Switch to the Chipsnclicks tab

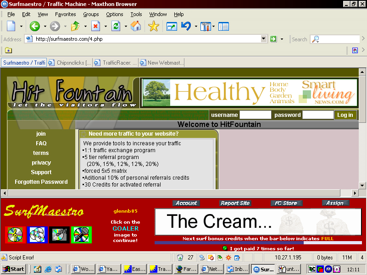(70, 63)
